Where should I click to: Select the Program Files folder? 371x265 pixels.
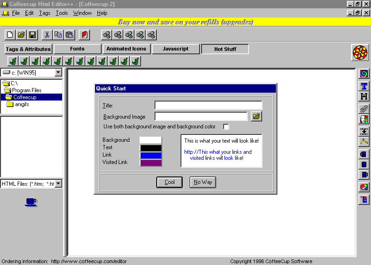[23, 90]
